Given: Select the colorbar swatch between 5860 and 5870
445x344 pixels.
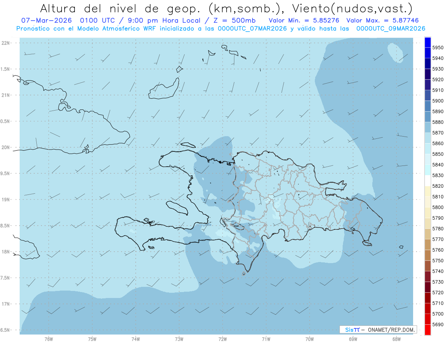Looking at the screenshot, I should pos(428,138).
